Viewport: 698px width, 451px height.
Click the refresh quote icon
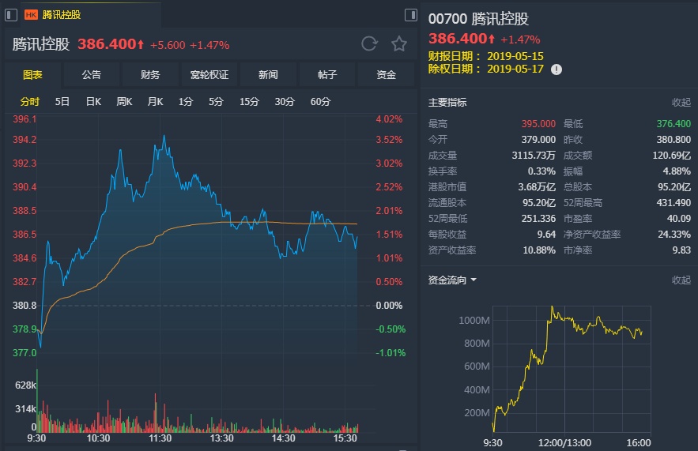tap(369, 43)
